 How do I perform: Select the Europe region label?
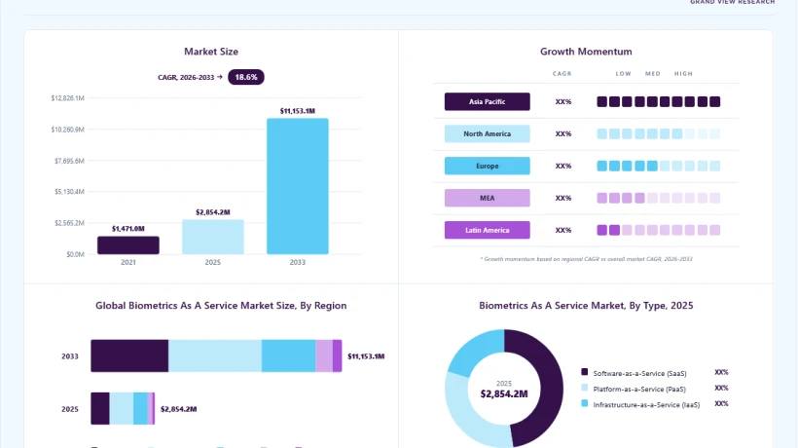coord(487,166)
